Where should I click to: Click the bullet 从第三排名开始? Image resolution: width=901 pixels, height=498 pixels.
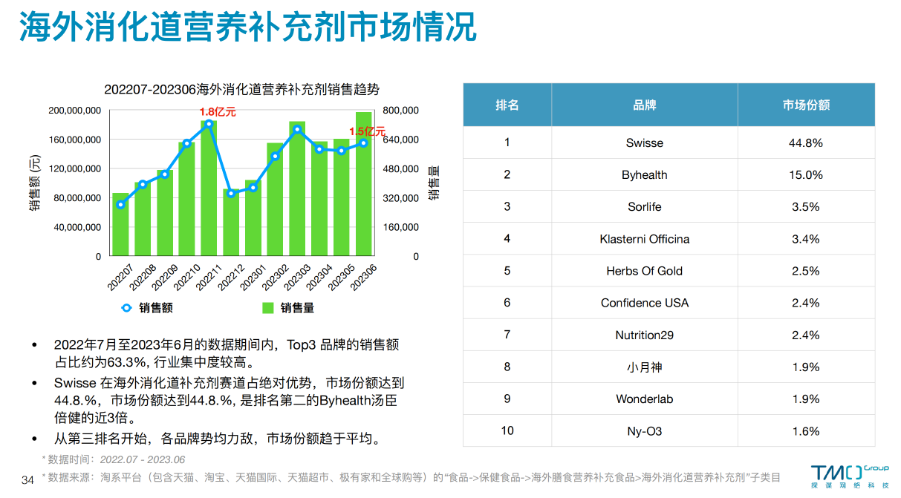coord(218,439)
